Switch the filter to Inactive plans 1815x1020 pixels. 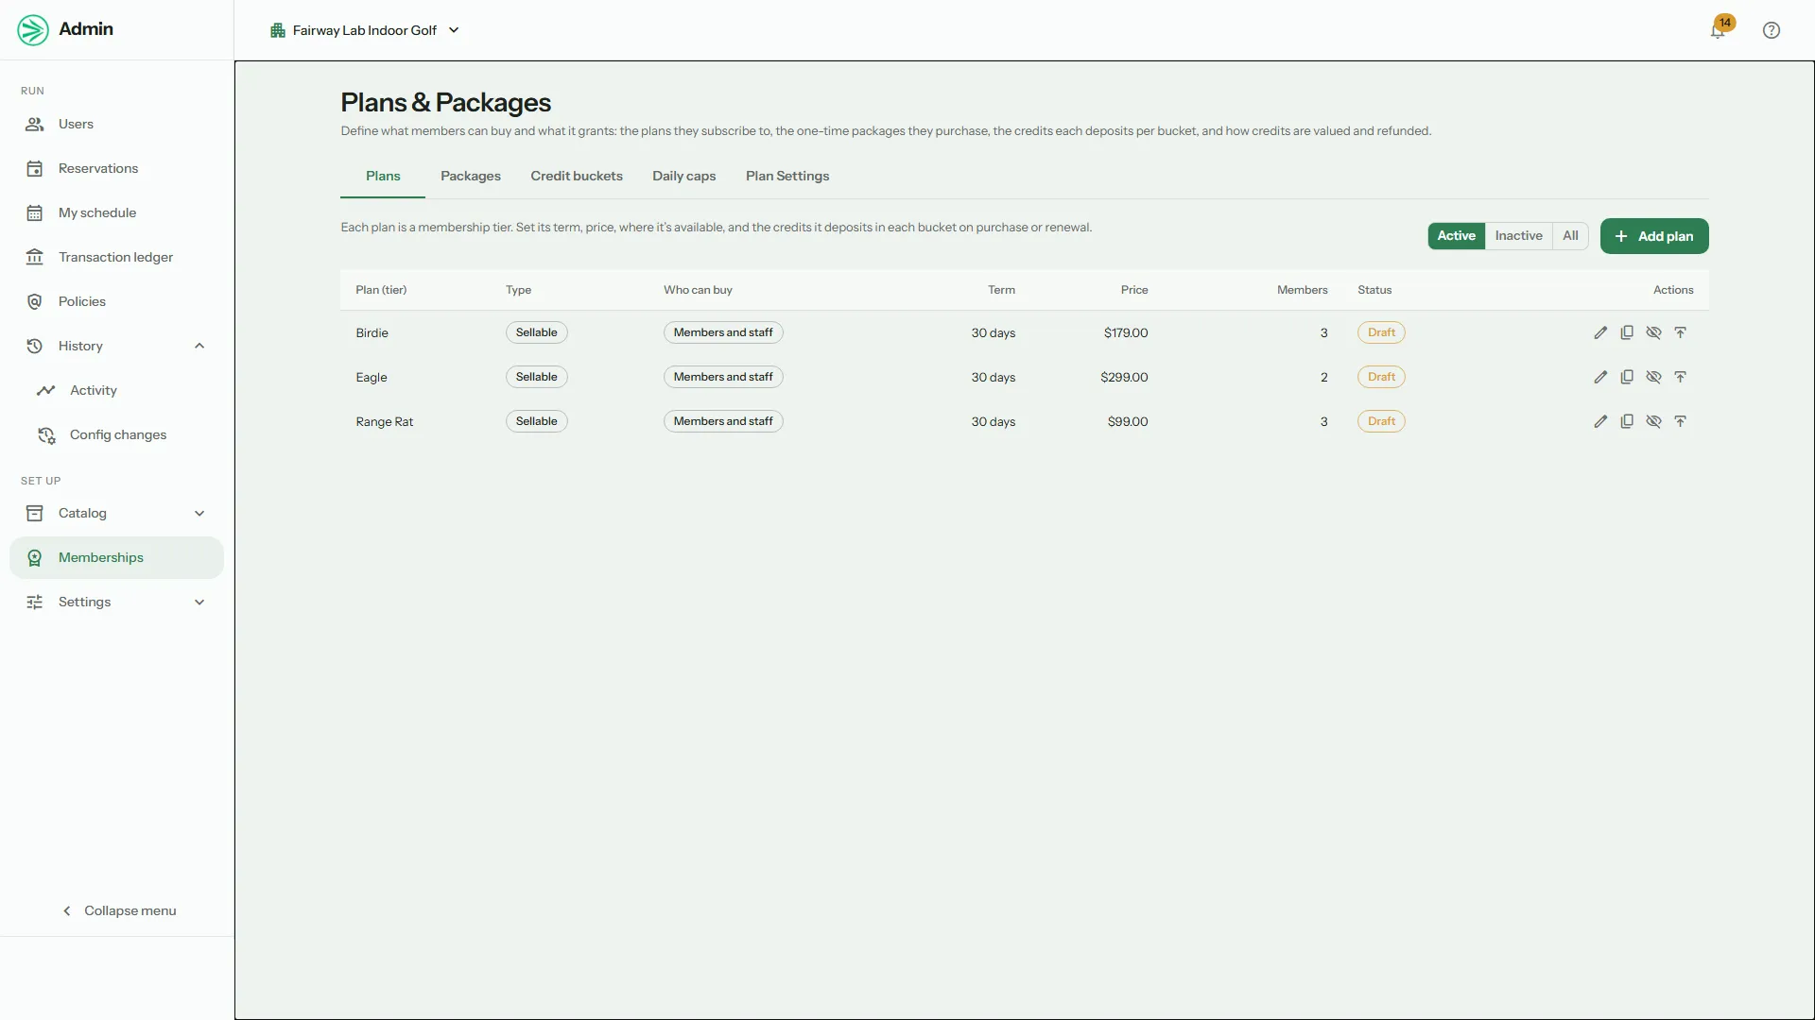(x=1518, y=236)
